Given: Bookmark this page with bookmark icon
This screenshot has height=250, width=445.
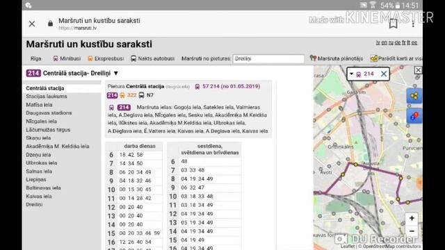Looking at the screenshot, I should pyautogui.click(x=393, y=24).
